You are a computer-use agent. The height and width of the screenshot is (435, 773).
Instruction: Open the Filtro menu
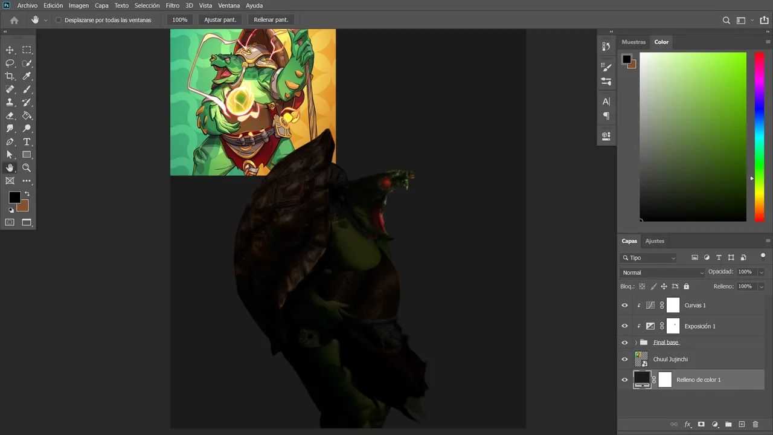pyautogui.click(x=172, y=5)
